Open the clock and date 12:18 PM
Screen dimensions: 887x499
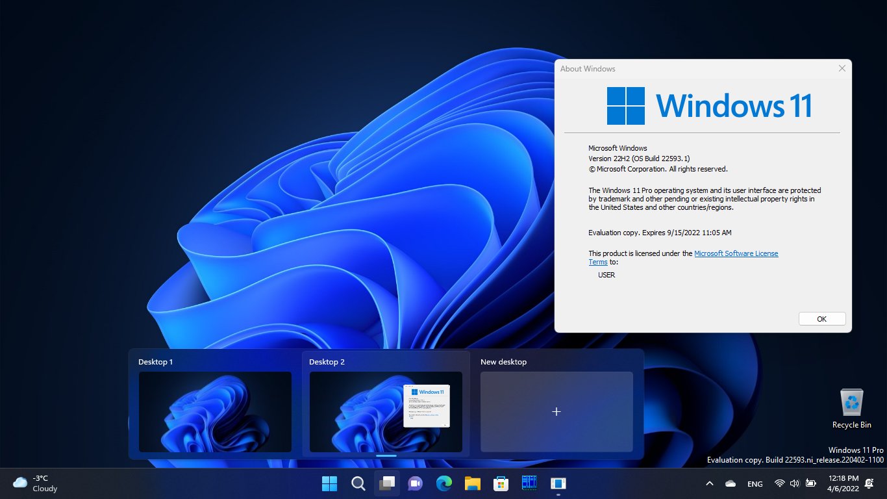tap(843, 483)
